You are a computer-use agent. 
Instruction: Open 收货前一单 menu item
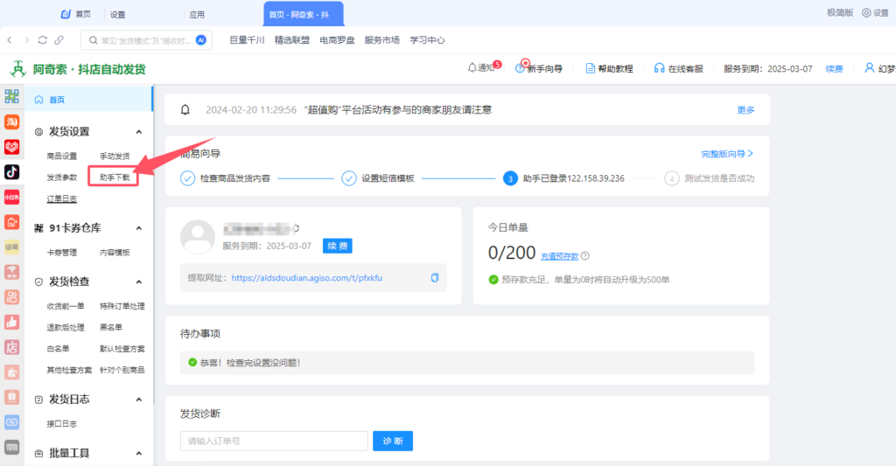(x=66, y=306)
